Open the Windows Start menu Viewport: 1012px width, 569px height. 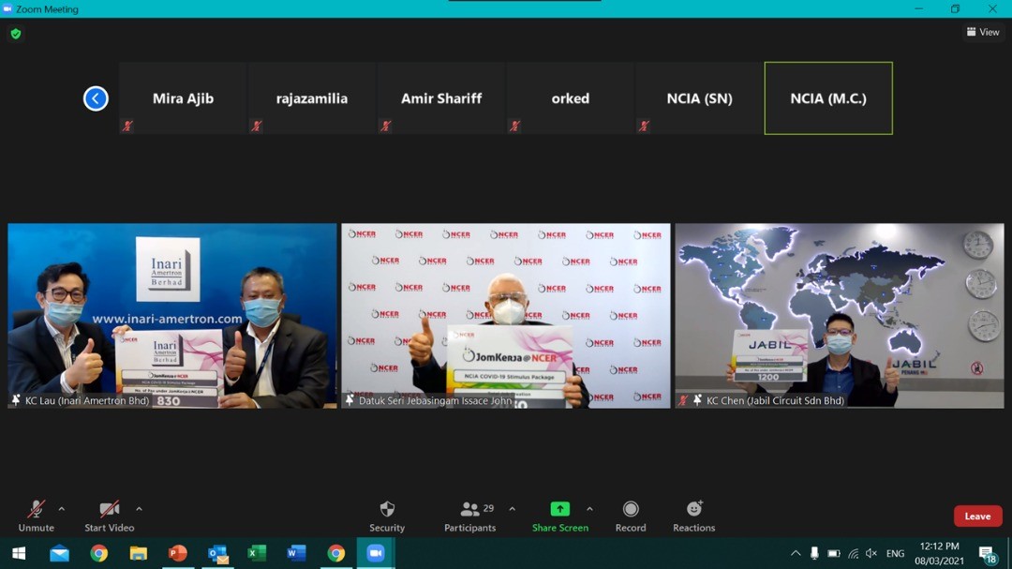tap(19, 553)
